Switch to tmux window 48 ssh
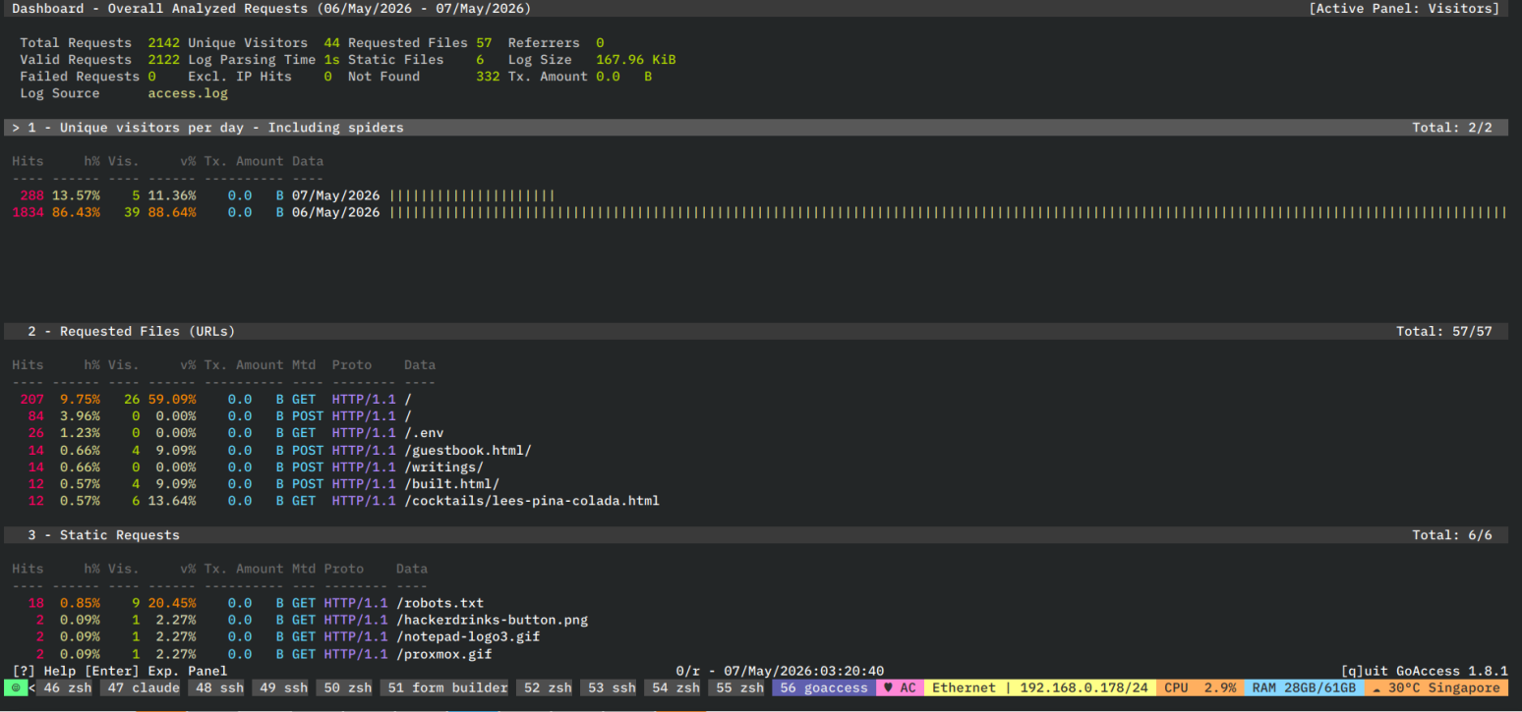Viewport: 1522px width, 712px height. coord(219,688)
